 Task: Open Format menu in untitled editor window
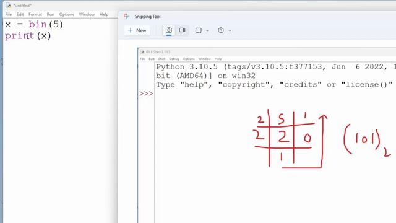click(x=35, y=14)
